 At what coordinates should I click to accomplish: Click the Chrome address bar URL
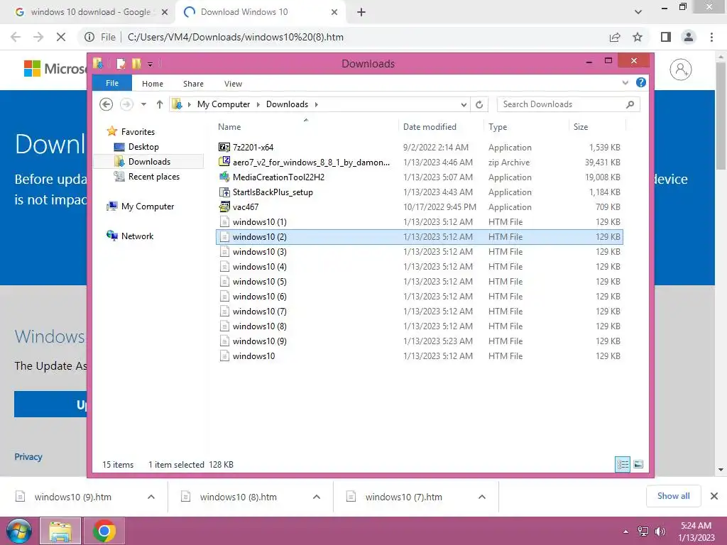(236, 37)
